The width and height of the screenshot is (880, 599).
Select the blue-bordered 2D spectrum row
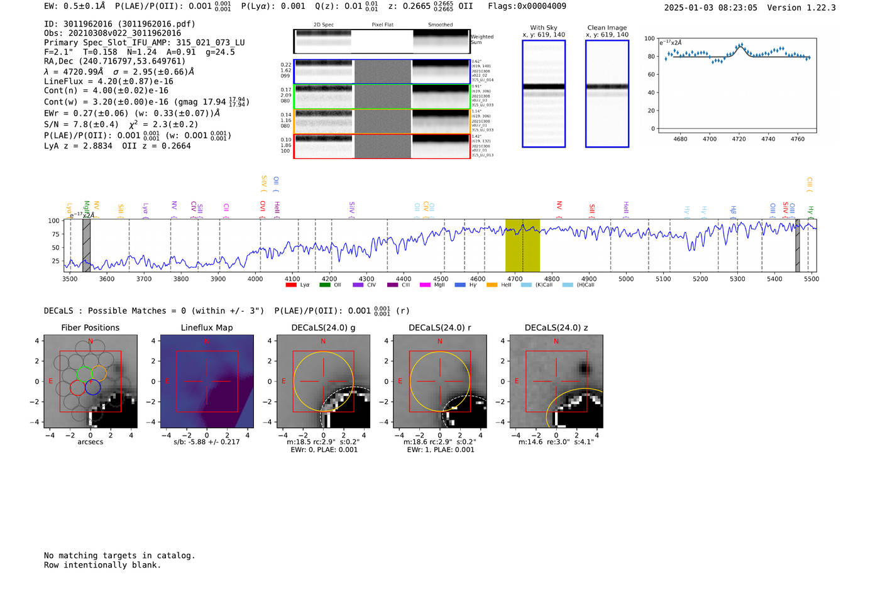point(382,72)
